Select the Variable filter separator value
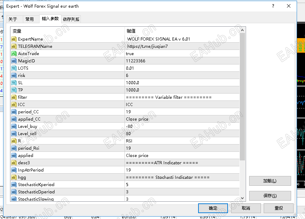The height and width of the screenshot is (219, 305). (169, 97)
